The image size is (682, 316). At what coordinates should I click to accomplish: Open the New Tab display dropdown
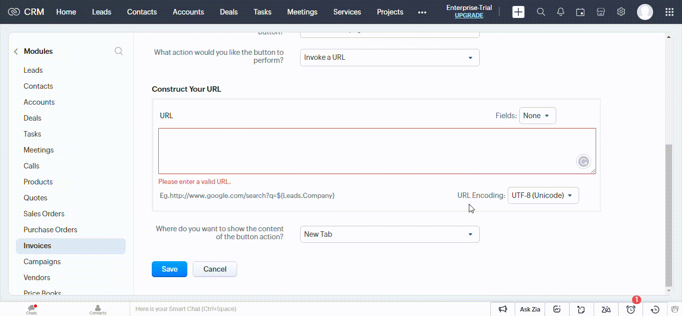pyautogui.click(x=389, y=234)
